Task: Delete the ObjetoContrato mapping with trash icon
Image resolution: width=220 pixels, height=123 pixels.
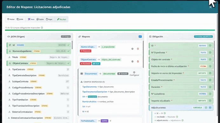Action: pos(138,61)
